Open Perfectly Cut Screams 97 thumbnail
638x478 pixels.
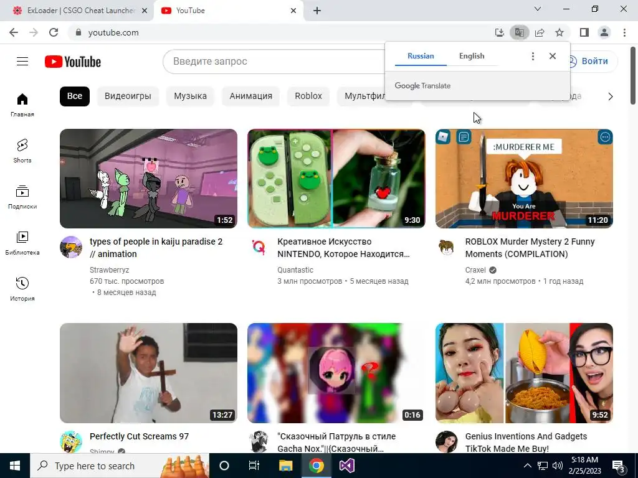[148, 373]
